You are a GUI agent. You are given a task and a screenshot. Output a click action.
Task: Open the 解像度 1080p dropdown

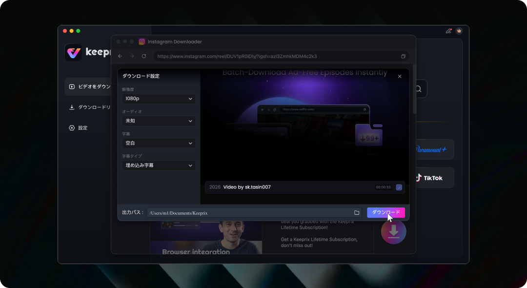pyautogui.click(x=159, y=99)
